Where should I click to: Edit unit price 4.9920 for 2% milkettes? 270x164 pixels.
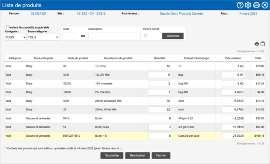[x=233, y=92]
